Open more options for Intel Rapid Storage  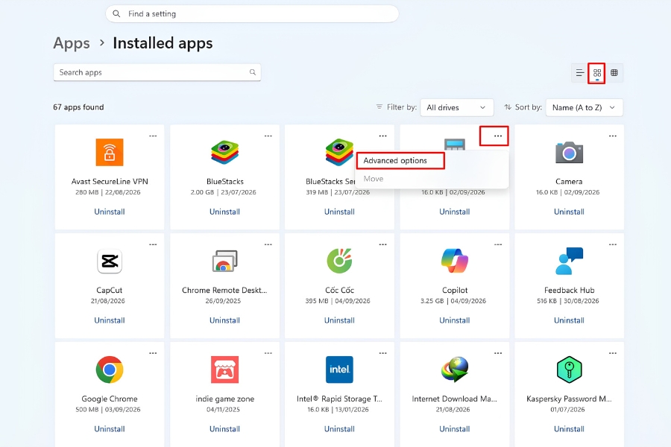[382, 353]
